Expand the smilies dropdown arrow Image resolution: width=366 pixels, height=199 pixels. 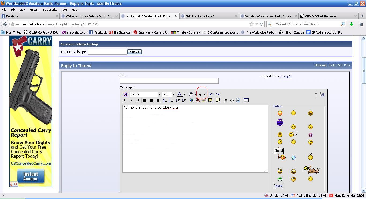click(x=195, y=94)
